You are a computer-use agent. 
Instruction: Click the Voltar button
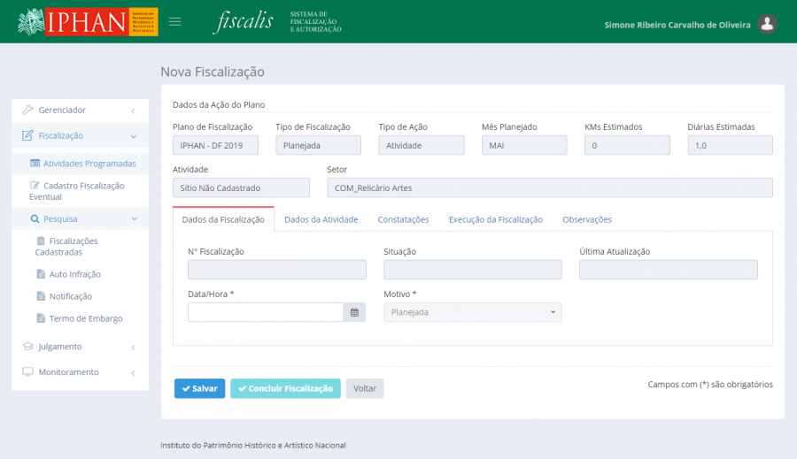click(x=364, y=388)
